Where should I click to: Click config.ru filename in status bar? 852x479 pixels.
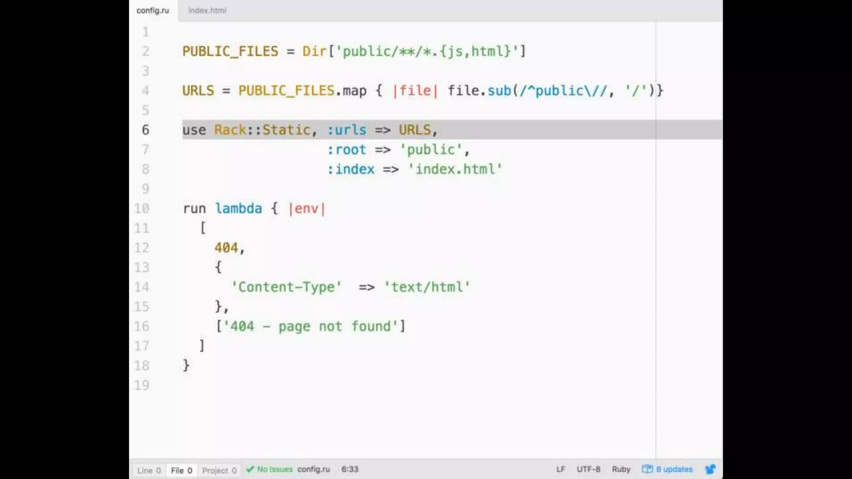314,469
